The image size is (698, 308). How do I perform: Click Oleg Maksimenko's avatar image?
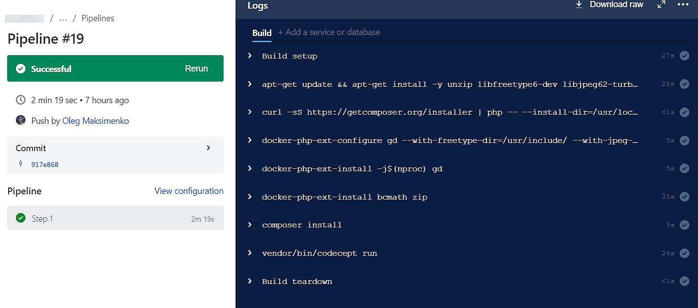21,120
